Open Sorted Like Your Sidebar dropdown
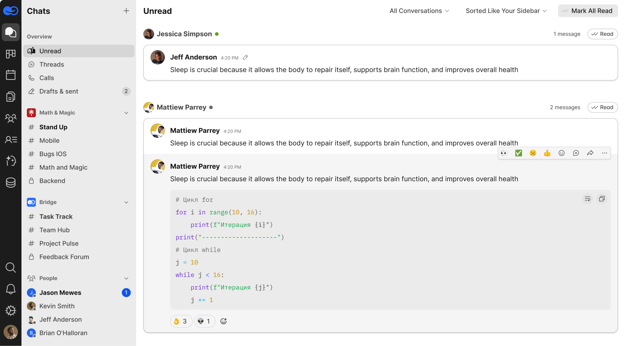Screen dimensions: 627x346 pyautogui.click(x=506, y=11)
